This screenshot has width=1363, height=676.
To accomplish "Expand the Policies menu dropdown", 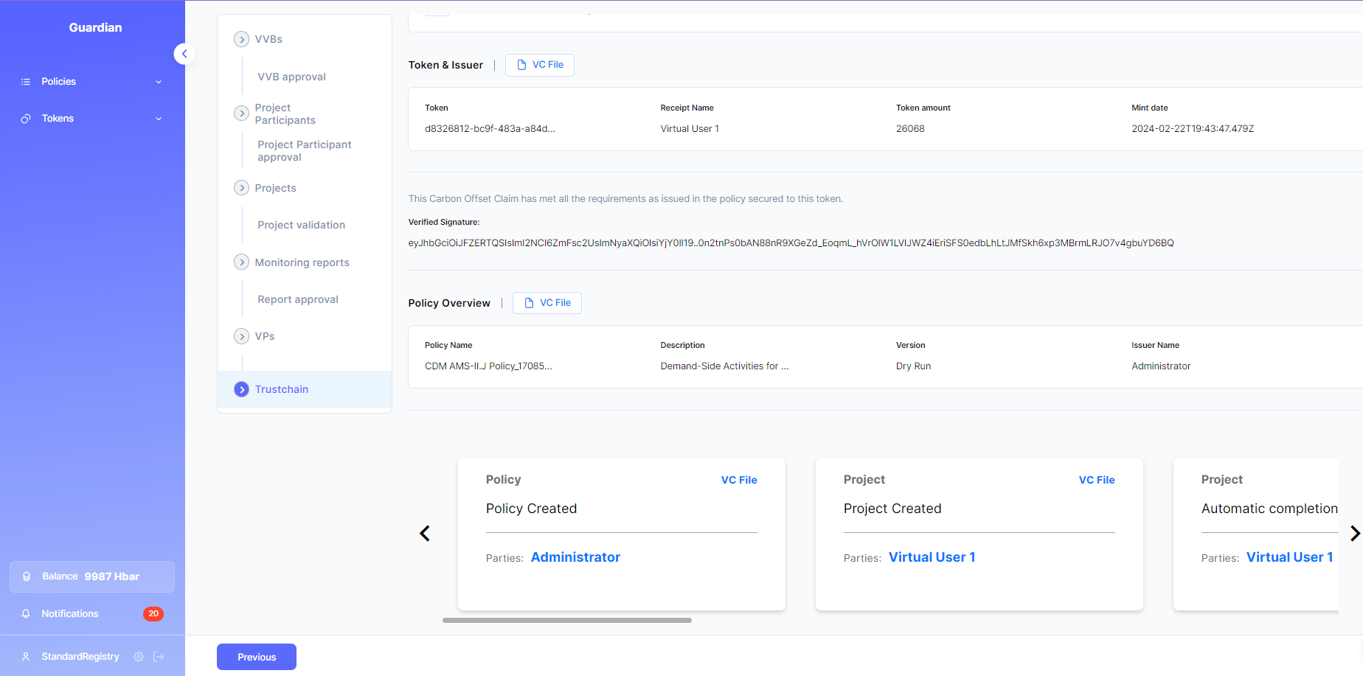I will [x=159, y=82].
